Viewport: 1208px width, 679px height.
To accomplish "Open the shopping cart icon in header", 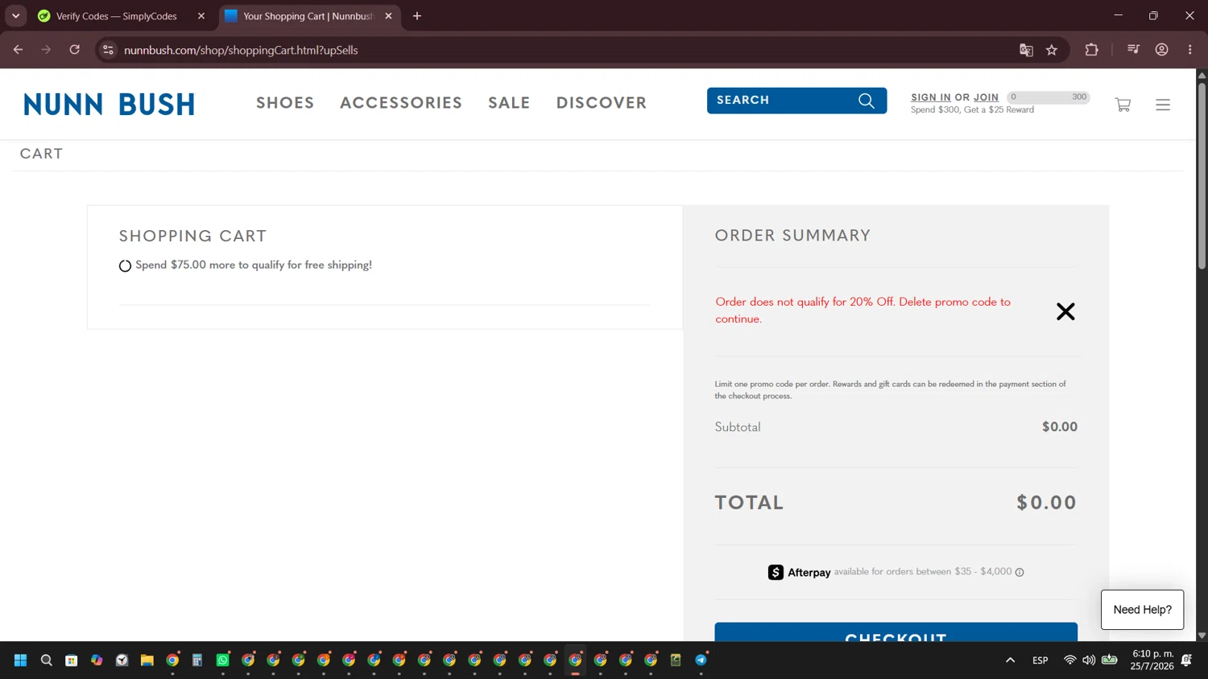I will 1123,105.
